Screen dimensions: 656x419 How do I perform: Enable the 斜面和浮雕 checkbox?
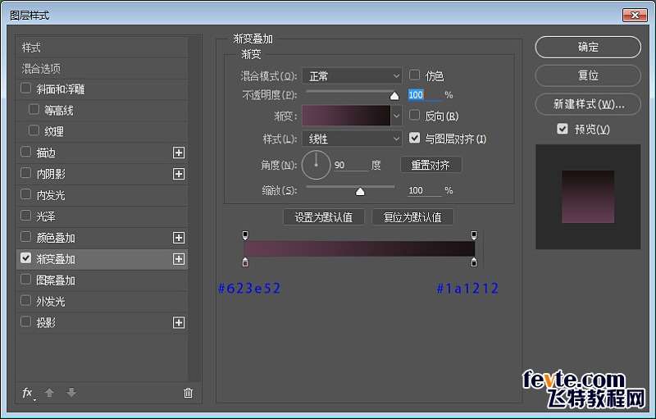(26, 89)
